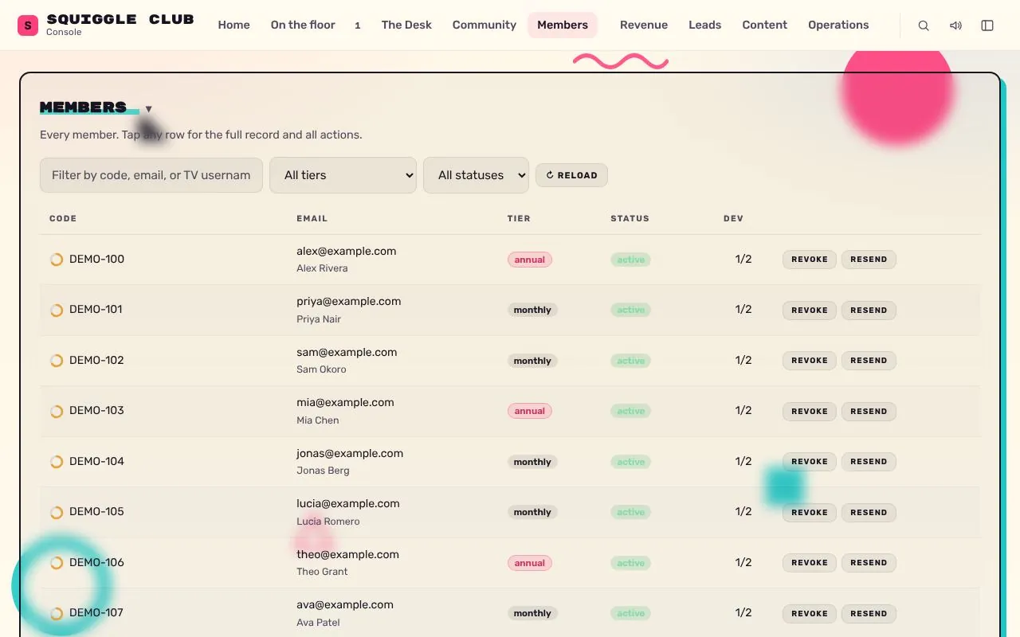This screenshot has height=637, width=1020.
Task: Click the status ring icon for DEMO-107
Action: [57, 613]
